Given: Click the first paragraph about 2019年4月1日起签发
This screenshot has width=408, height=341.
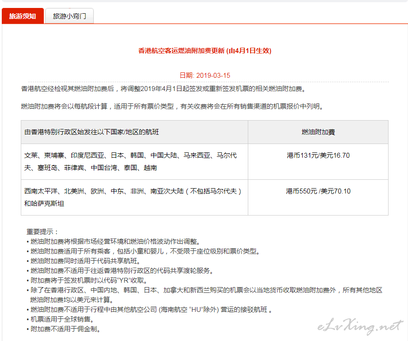Looking at the screenshot, I should pyautogui.click(x=164, y=89).
